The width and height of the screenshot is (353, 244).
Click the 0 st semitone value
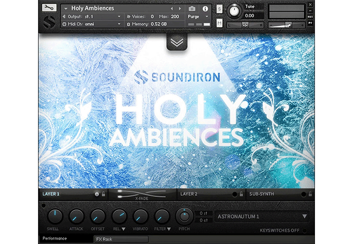(x=203, y=213)
